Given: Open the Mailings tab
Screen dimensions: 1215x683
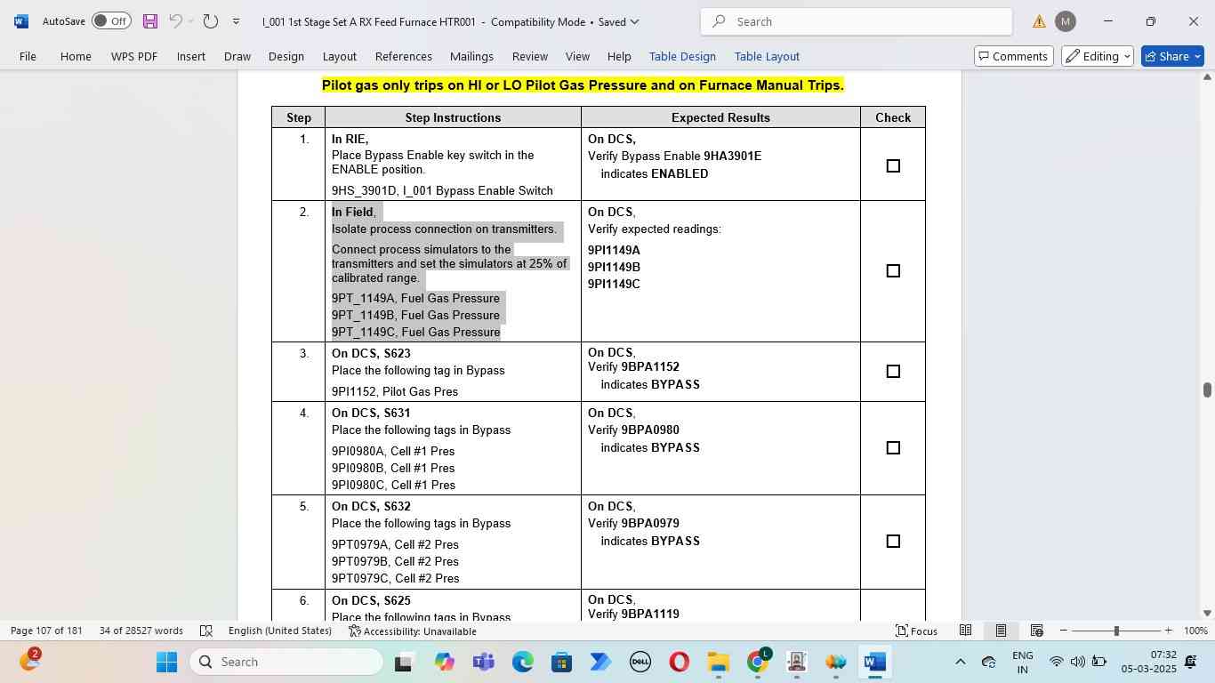Looking at the screenshot, I should point(471,56).
